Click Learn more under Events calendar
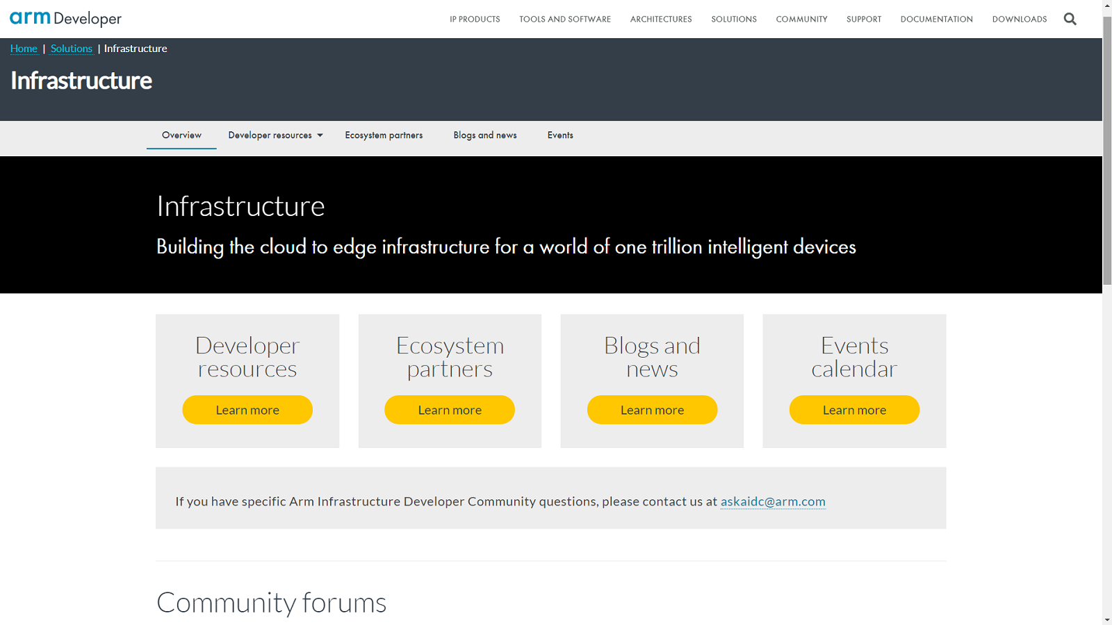 pyautogui.click(x=854, y=410)
